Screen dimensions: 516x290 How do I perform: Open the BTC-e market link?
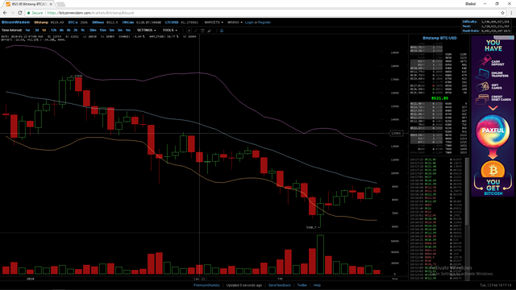(73, 23)
